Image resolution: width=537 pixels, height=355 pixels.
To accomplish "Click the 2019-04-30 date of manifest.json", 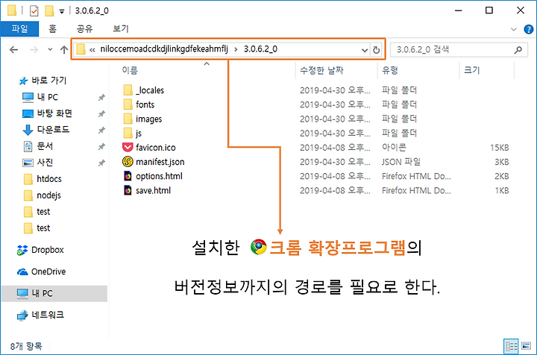I will click(335, 162).
